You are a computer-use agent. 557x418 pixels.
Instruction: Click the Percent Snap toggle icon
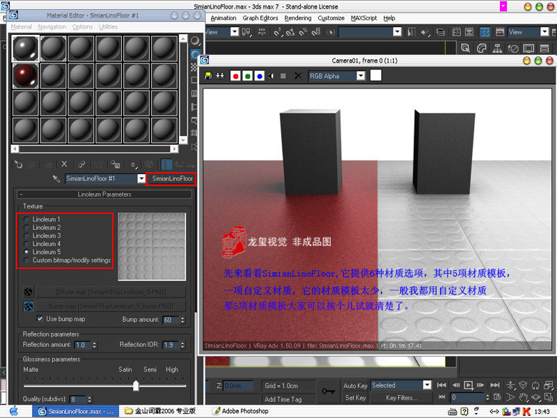pyautogui.click(x=303, y=32)
